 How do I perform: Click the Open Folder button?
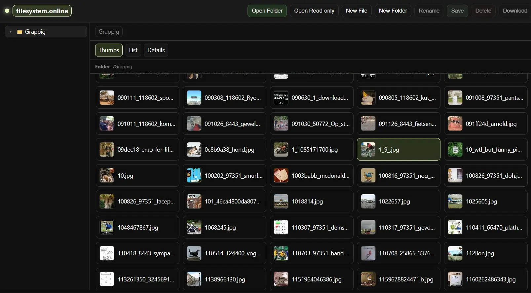click(x=267, y=11)
